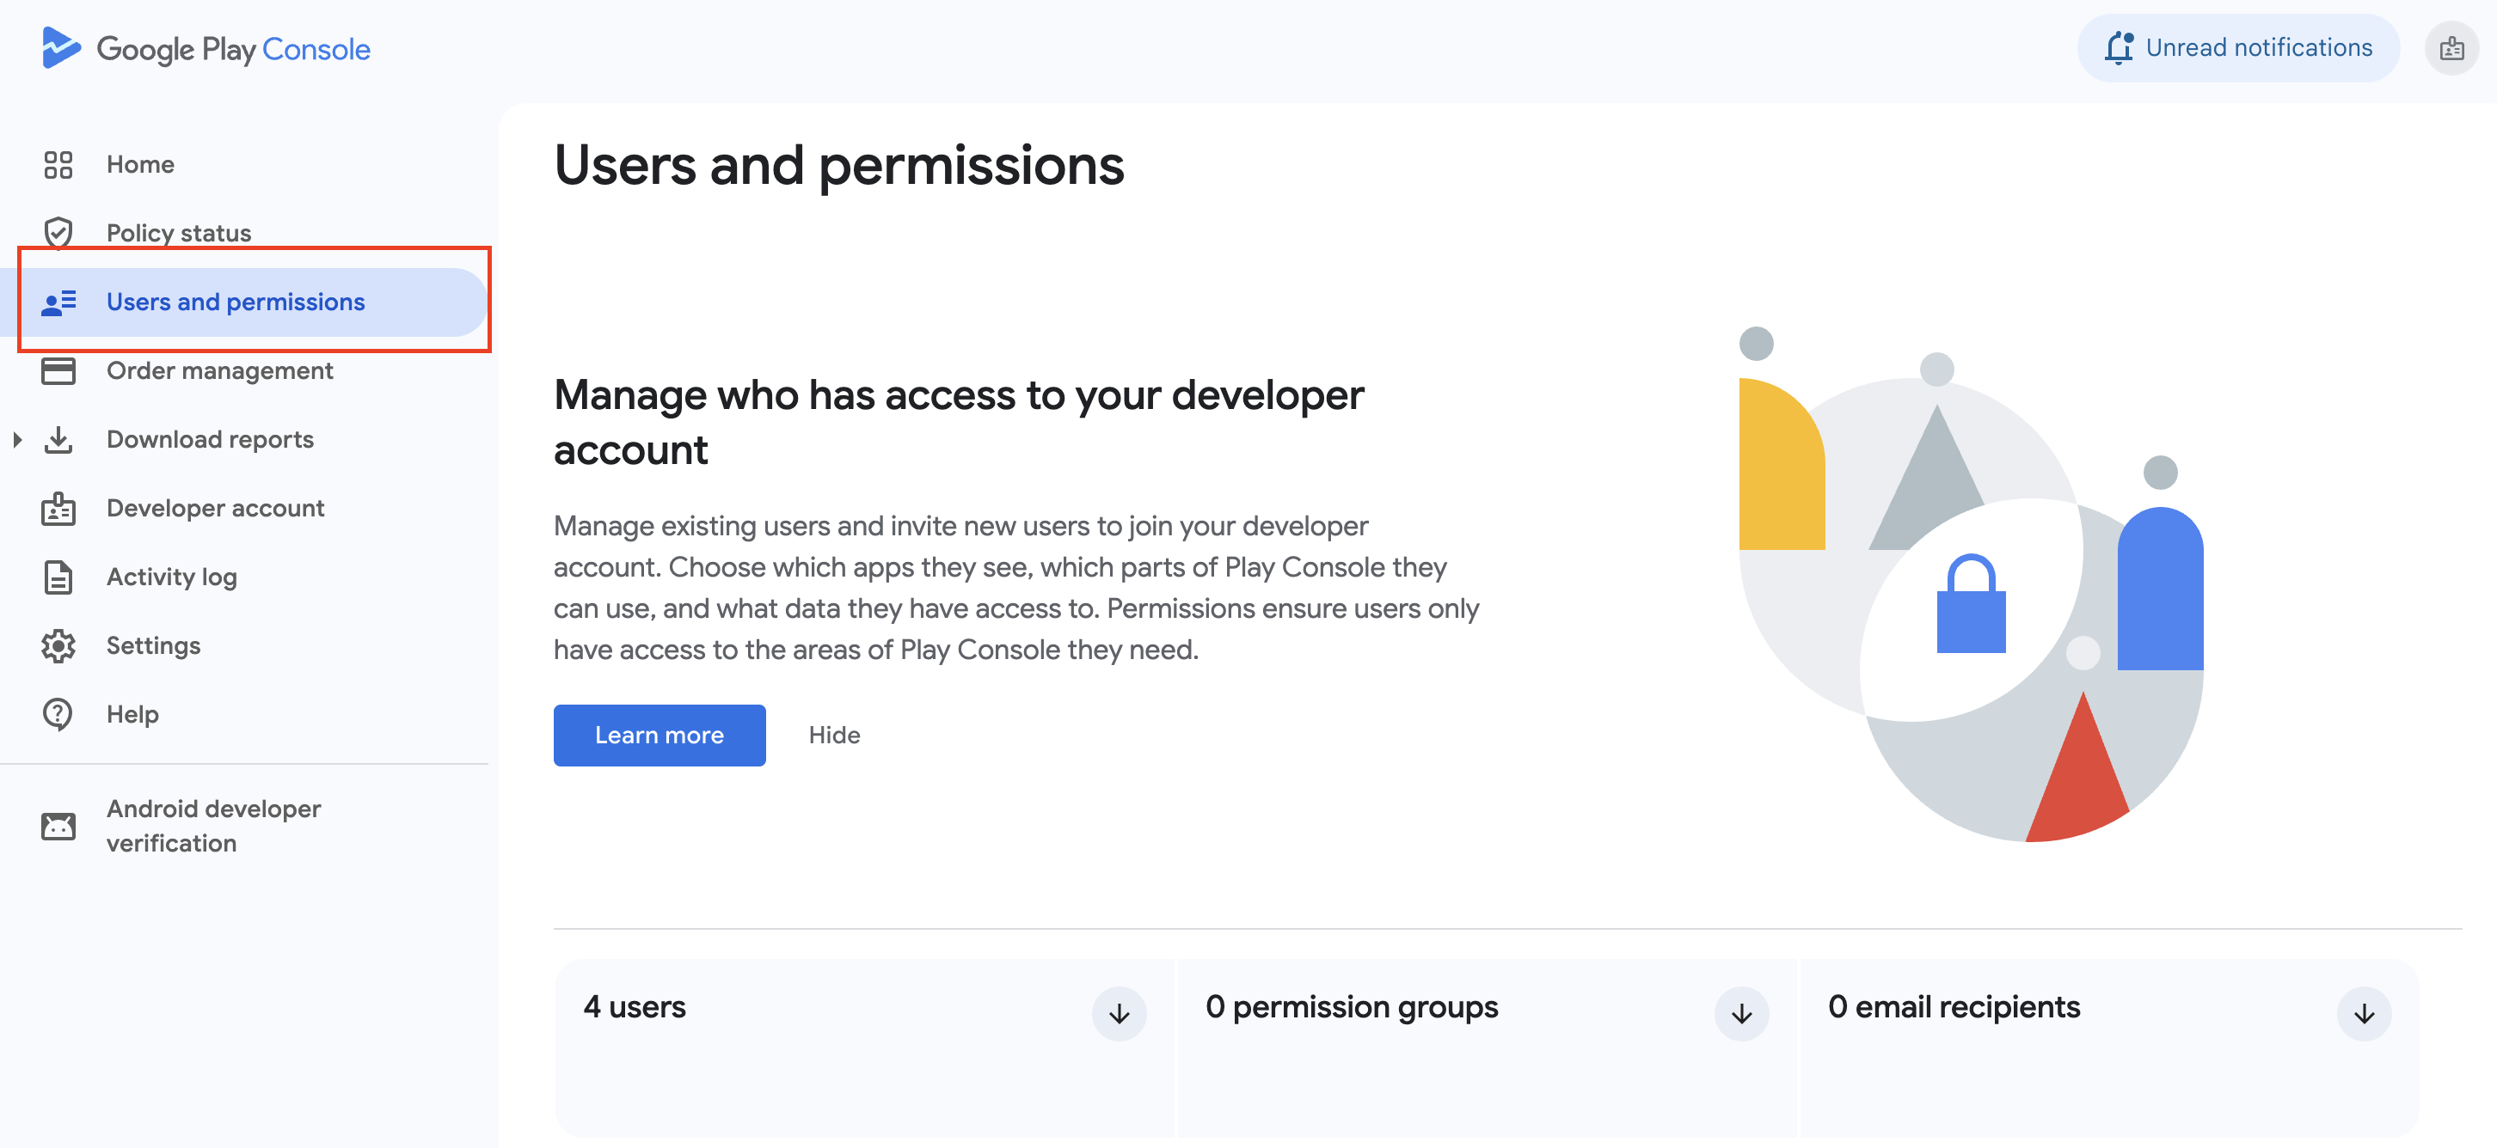Expand the 0 email recipients arrow
Image resolution: width=2497 pixels, height=1148 pixels.
click(2365, 1013)
